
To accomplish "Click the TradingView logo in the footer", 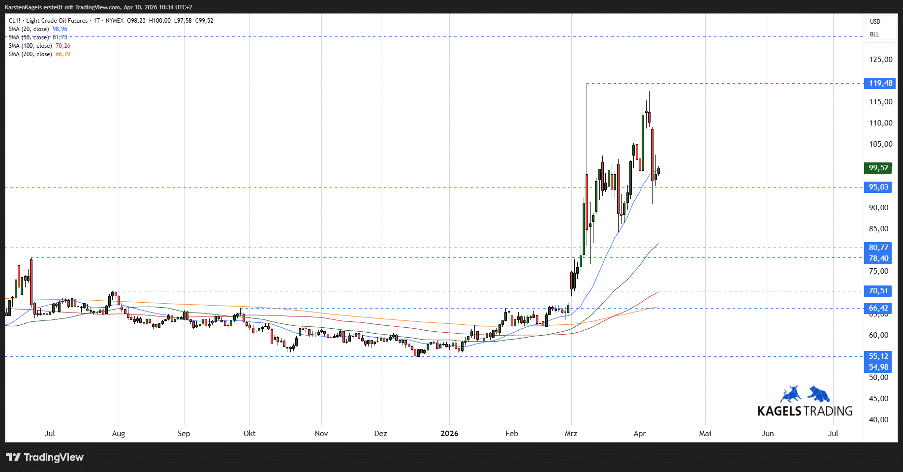I will pos(45,457).
